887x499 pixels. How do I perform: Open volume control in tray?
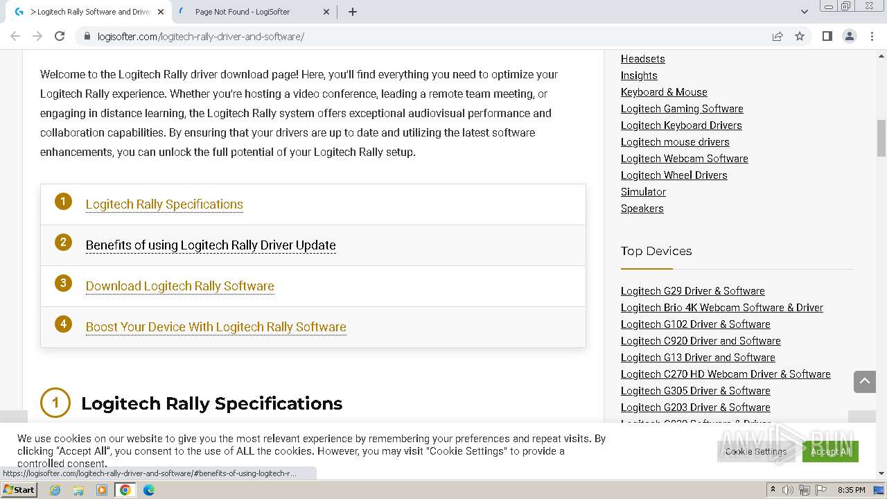click(x=788, y=490)
